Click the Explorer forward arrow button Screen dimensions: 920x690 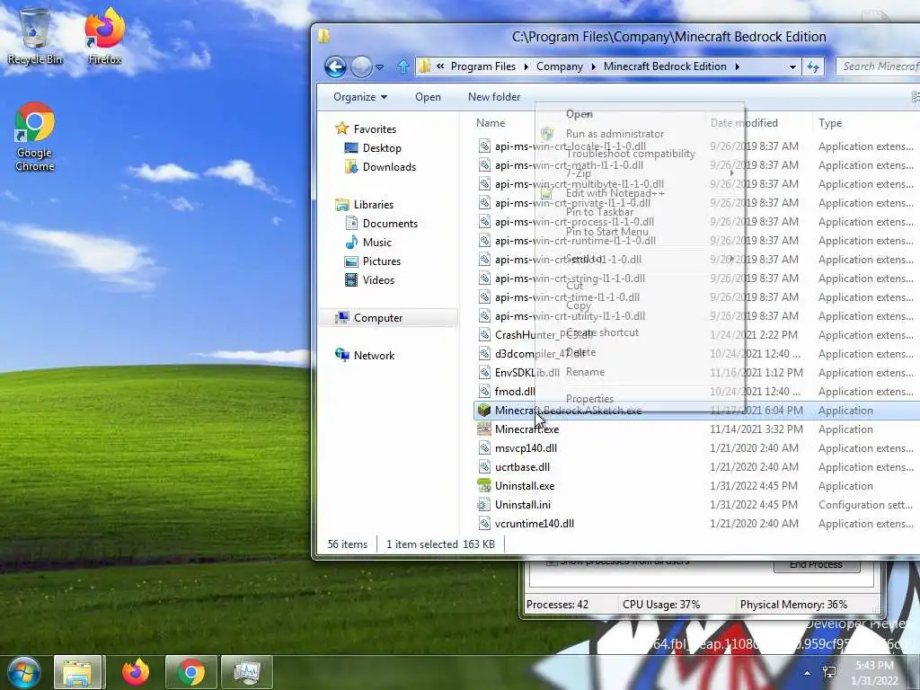(x=361, y=66)
